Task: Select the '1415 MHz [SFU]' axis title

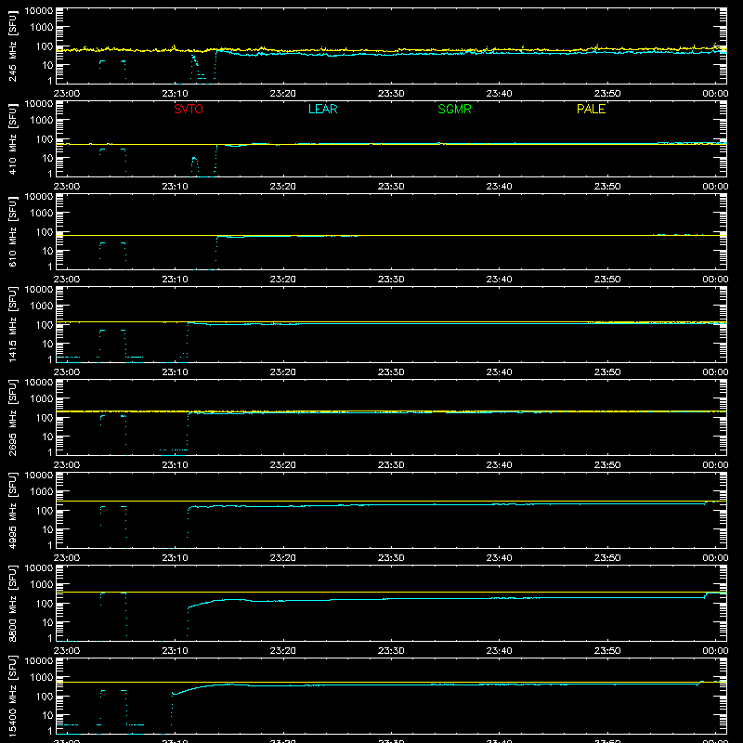Action: [12, 325]
